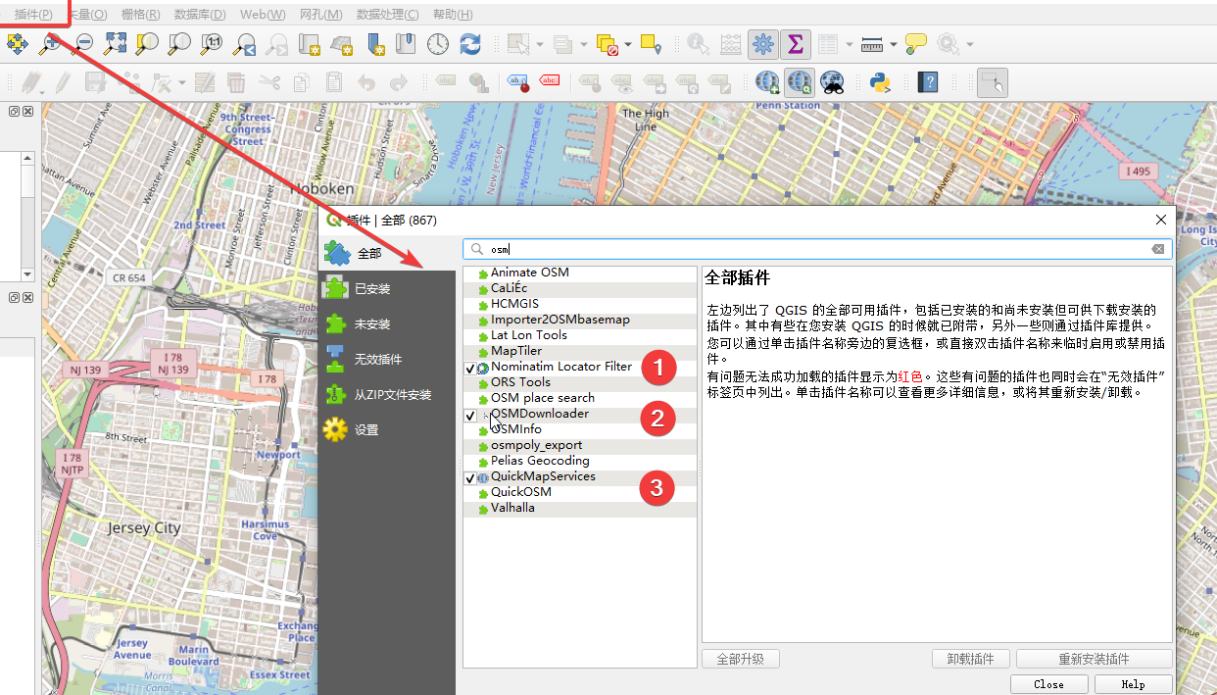Click the OSM binoculars search icon
The width and height of the screenshot is (1217, 695).
pyautogui.click(x=832, y=82)
